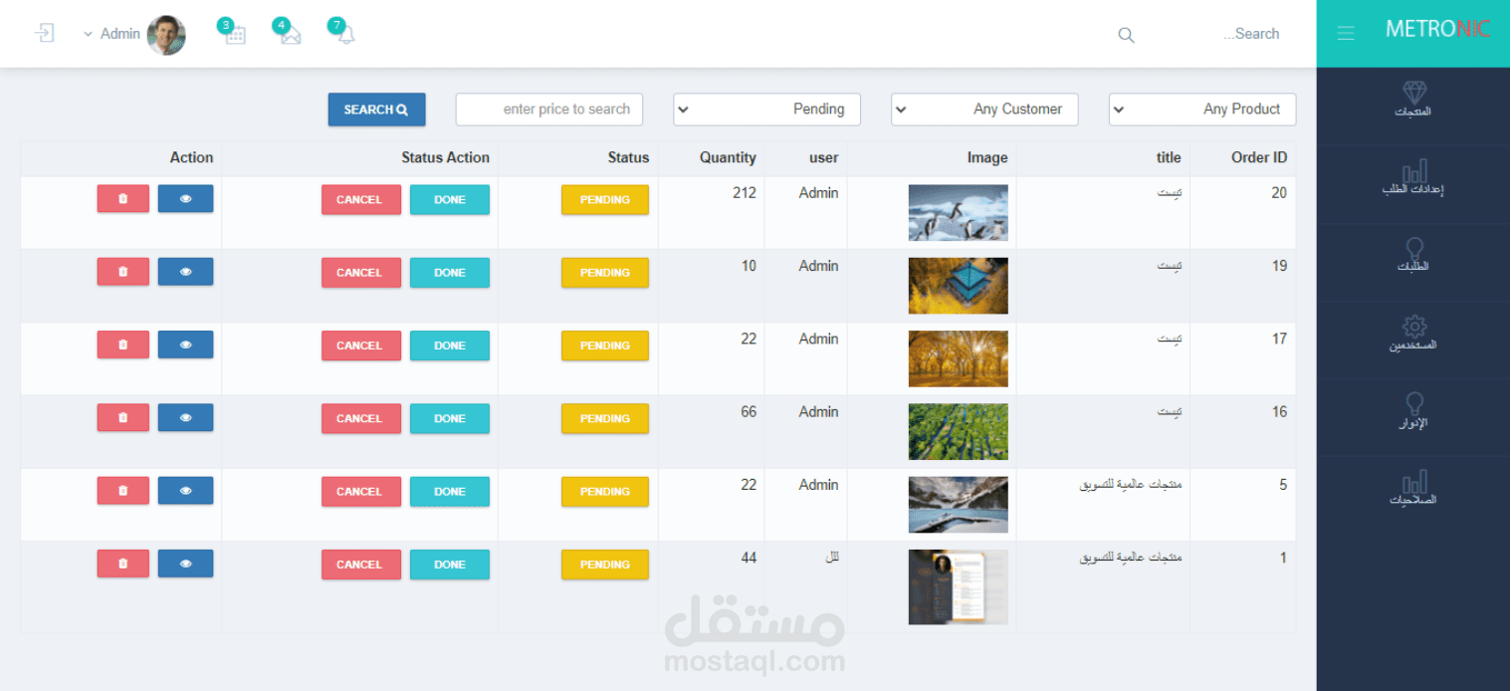Cancel order 17
This screenshot has height=691, width=1511.
[x=360, y=345]
